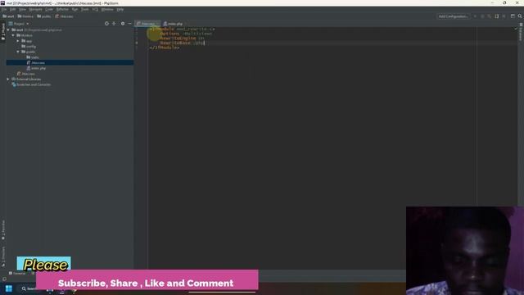Viewport: 524px width, 295px height.
Task: Click the stop icon in run toolbar
Action: (x=504, y=16)
